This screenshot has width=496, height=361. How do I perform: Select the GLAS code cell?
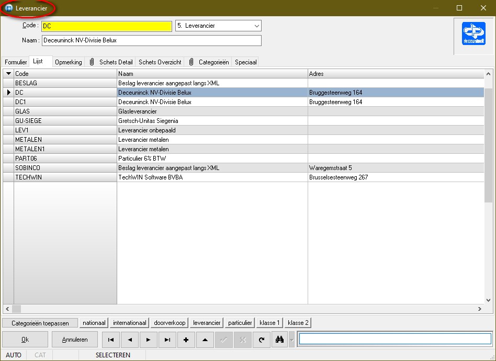65,111
